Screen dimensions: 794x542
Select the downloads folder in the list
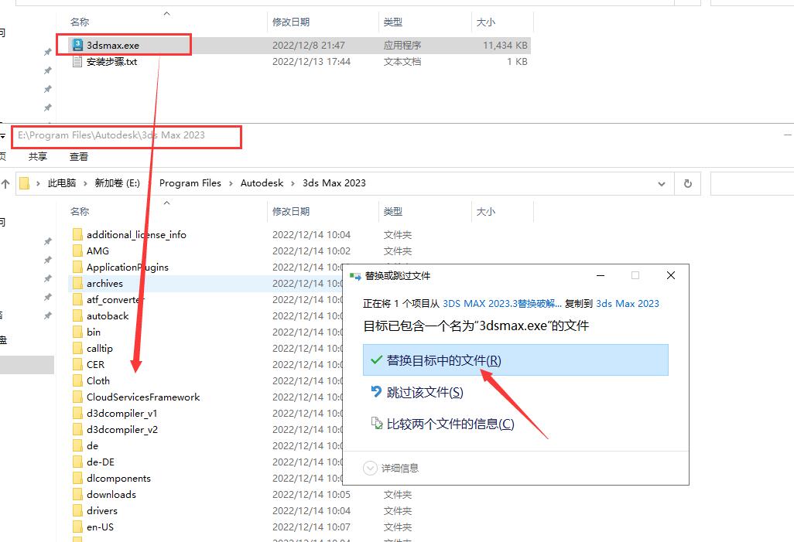coord(111,495)
